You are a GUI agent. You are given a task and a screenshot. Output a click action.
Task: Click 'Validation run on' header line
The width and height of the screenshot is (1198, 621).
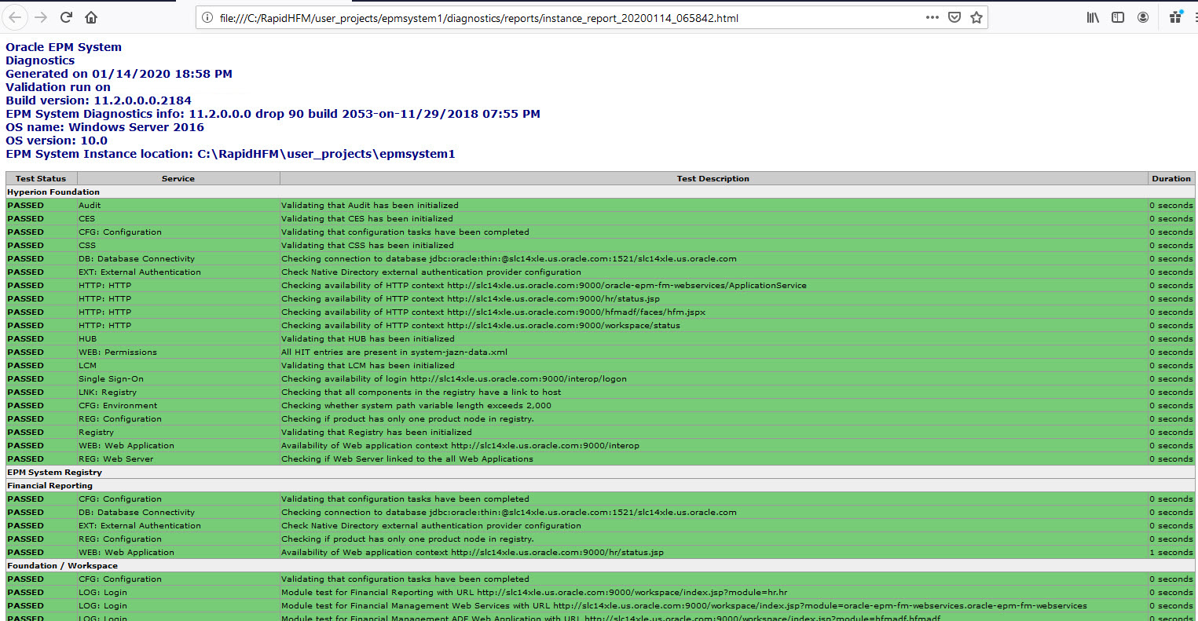[58, 87]
